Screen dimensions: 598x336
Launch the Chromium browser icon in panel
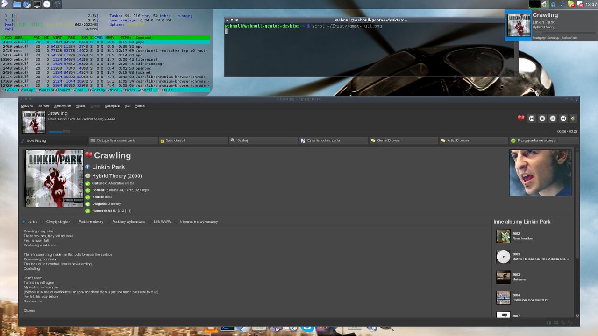27,4
